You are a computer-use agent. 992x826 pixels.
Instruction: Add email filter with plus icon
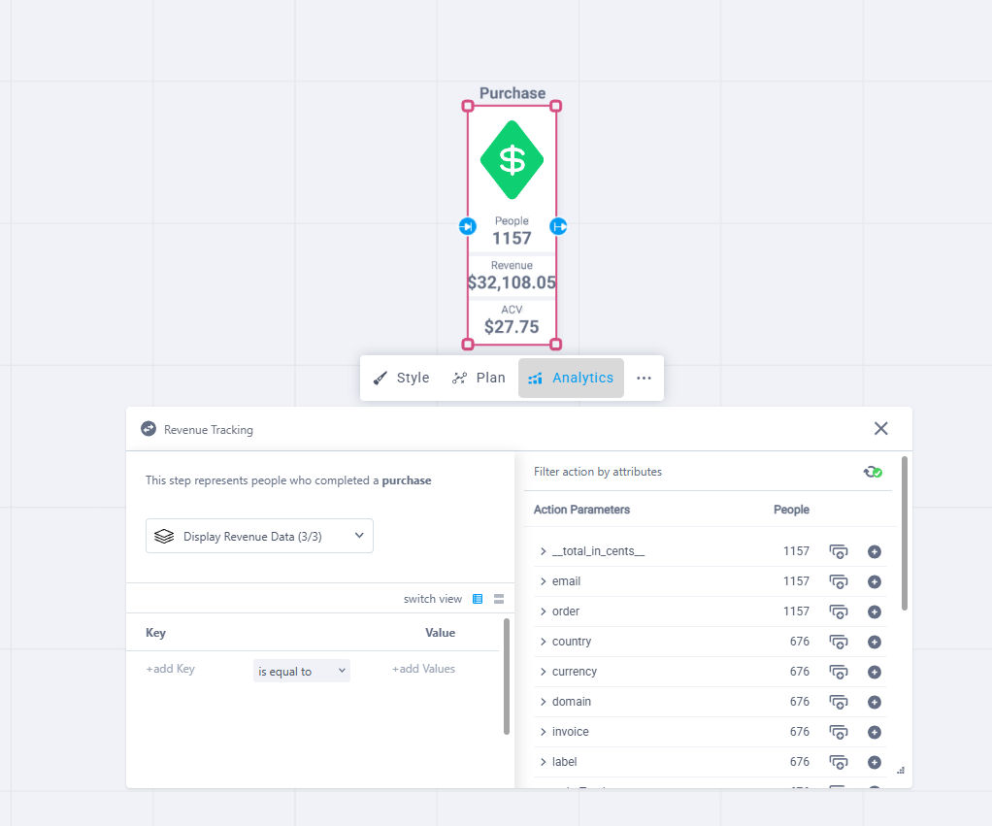(x=875, y=581)
